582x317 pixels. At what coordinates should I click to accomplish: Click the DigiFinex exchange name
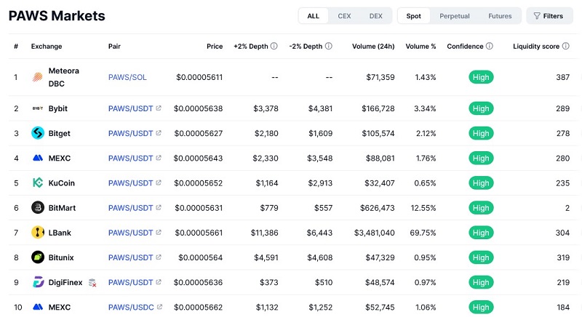point(65,282)
